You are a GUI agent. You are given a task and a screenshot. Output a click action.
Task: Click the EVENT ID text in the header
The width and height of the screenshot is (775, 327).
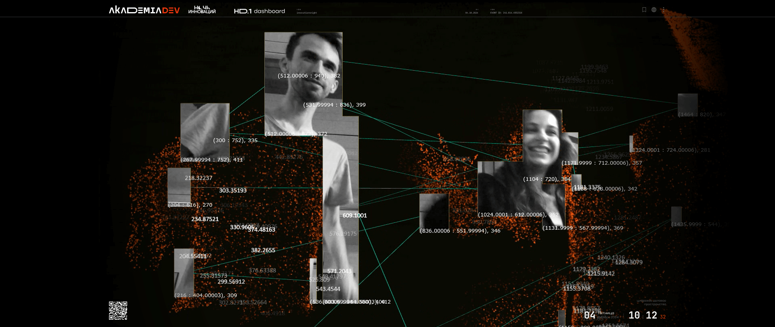pyautogui.click(x=506, y=13)
